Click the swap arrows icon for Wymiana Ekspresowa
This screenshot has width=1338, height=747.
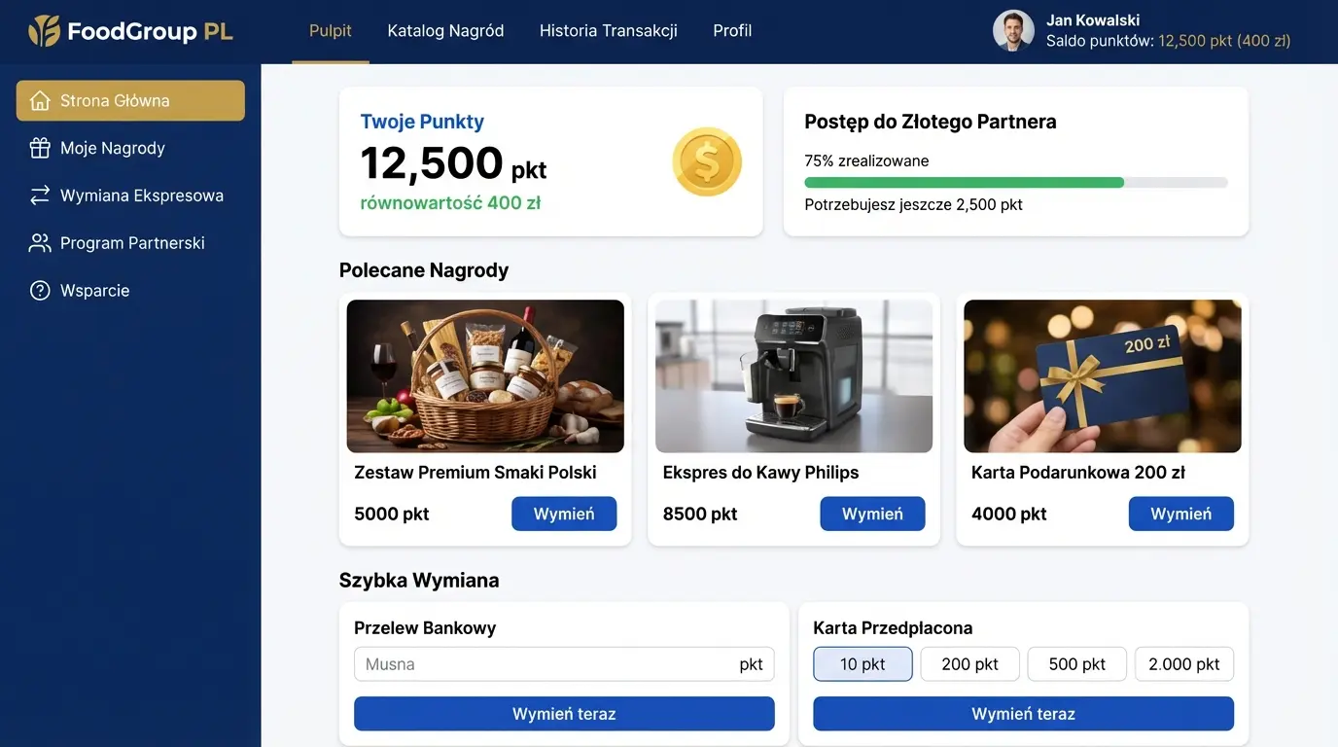tap(40, 196)
